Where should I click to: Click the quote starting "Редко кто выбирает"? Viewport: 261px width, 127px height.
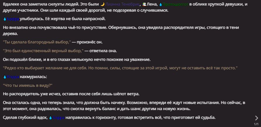coord(120,68)
